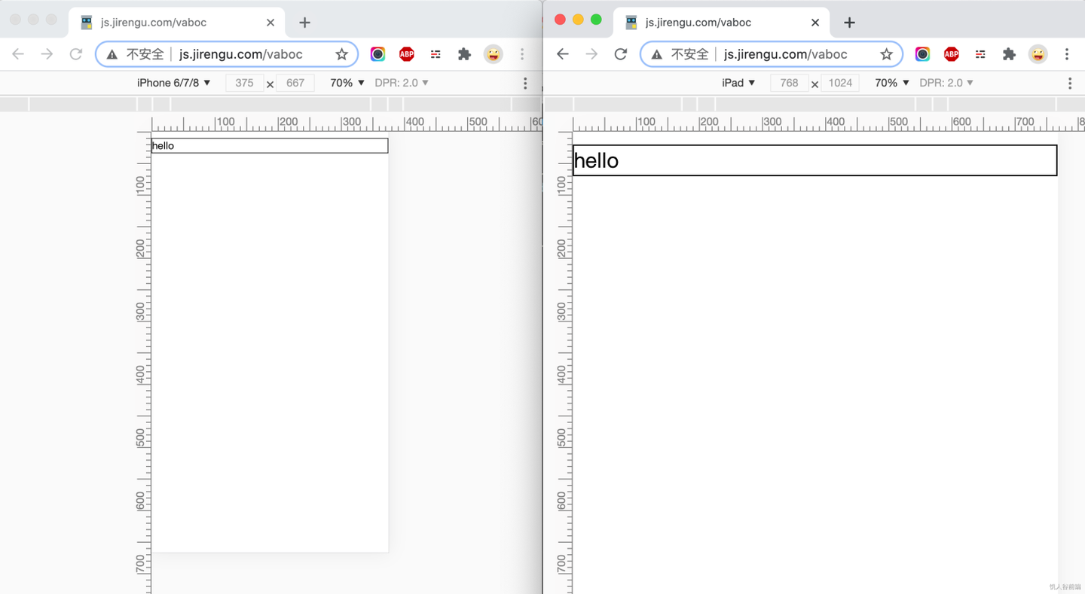Image resolution: width=1085 pixels, height=594 pixels.
Task: Open the DPR: 2.0 dropdown in the iPad window
Action: [x=946, y=83]
